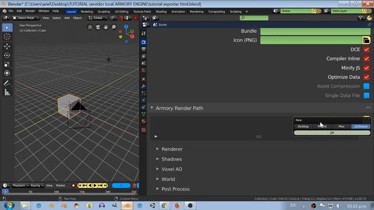Toggle the Asset Compression checkbox
Screen dimensions: 374x210
pyautogui.click(x=366, y=86)
